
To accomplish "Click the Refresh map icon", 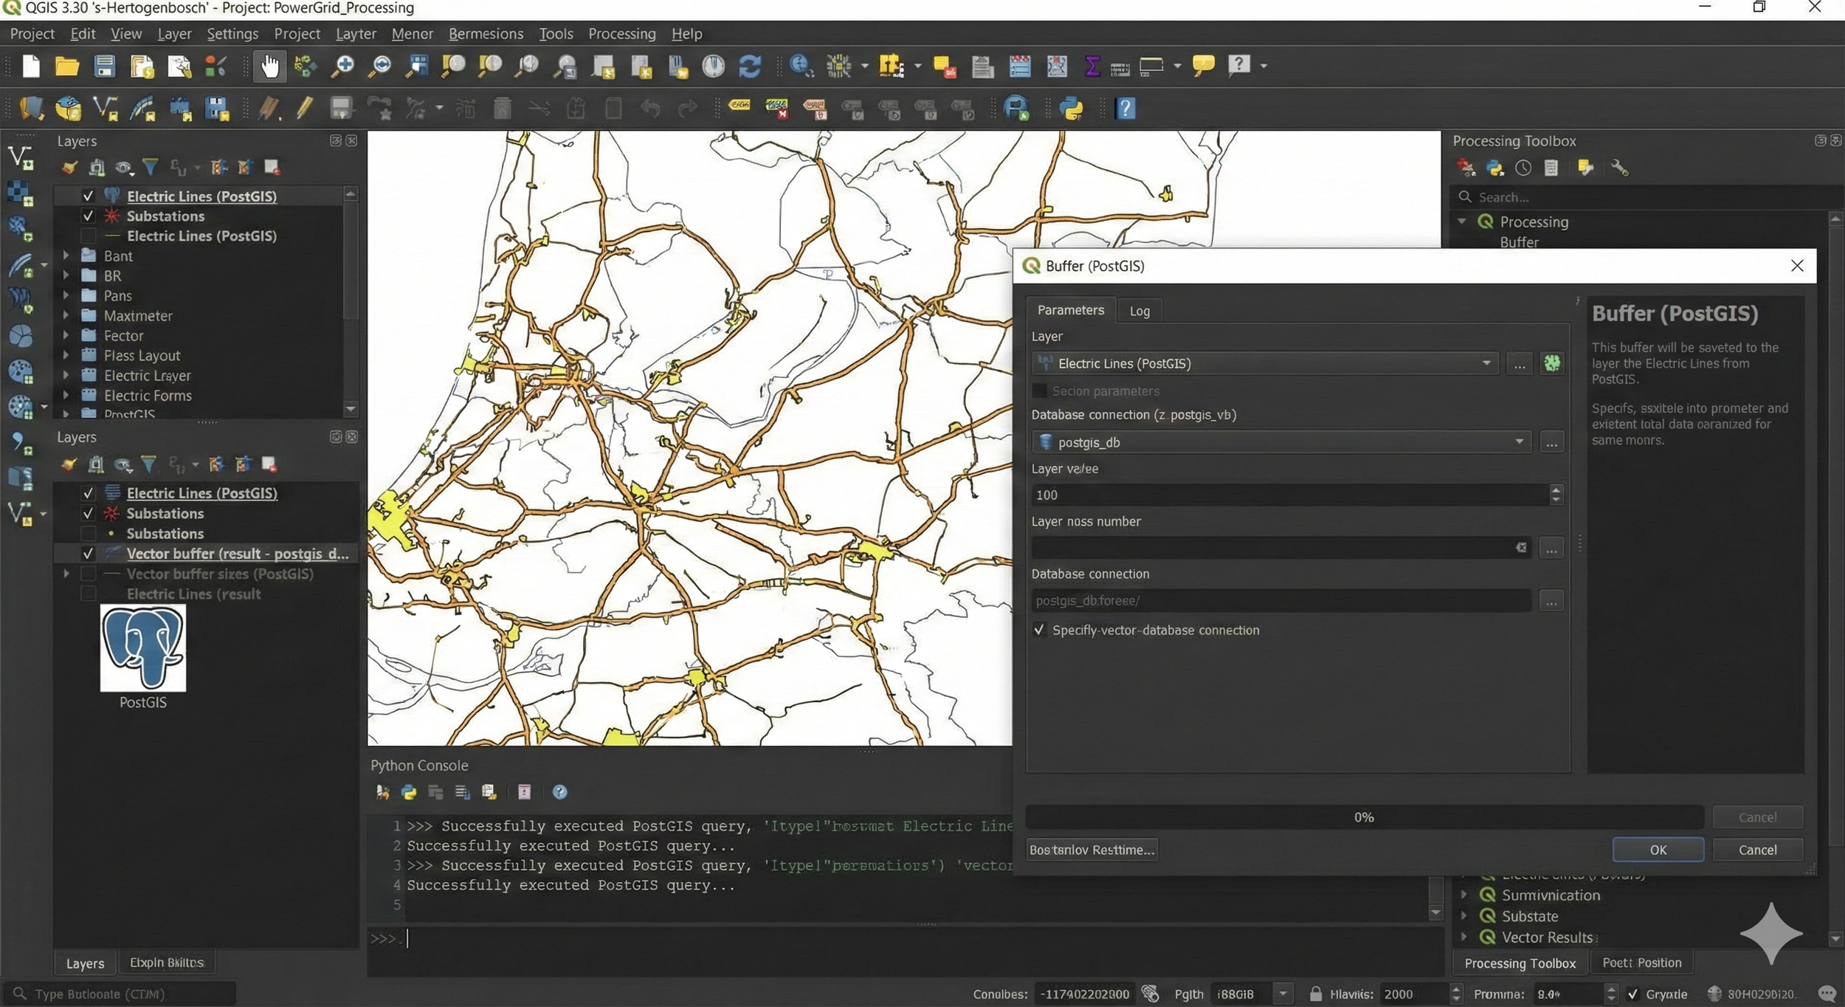I will (x=750, y=66).
